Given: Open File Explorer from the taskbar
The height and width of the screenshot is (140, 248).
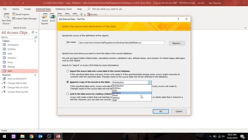Looking at the screenshot, I should (22, 136).
